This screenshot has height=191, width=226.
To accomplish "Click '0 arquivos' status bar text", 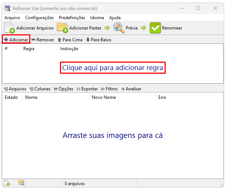I will 75,184.
